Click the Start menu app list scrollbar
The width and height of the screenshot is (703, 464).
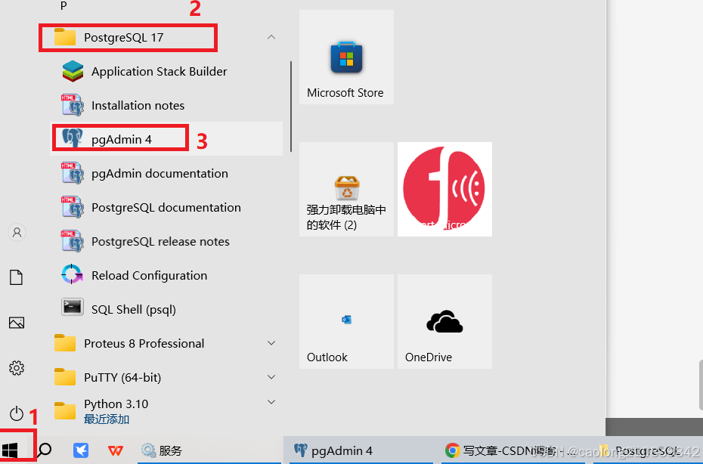[292, 107]
